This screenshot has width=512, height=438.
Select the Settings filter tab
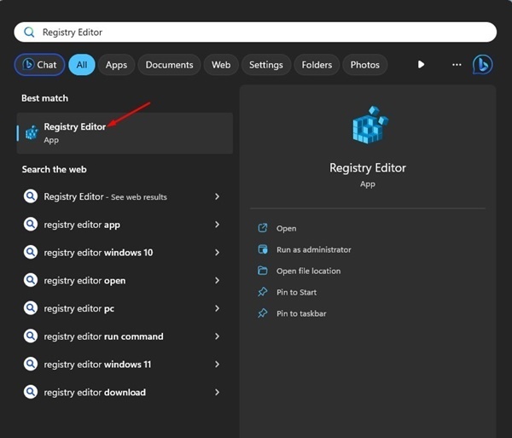(265, 64)
